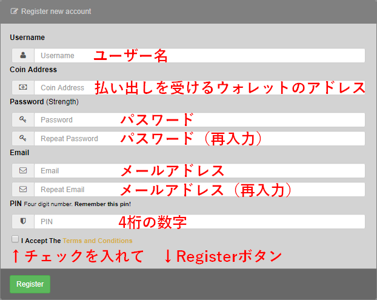Click the money icon beside Coin Address

(23, 87)
